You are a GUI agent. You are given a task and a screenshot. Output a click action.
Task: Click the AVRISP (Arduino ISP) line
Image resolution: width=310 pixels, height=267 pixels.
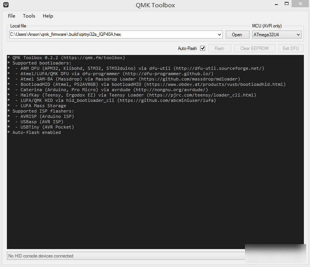click(41, 116)
